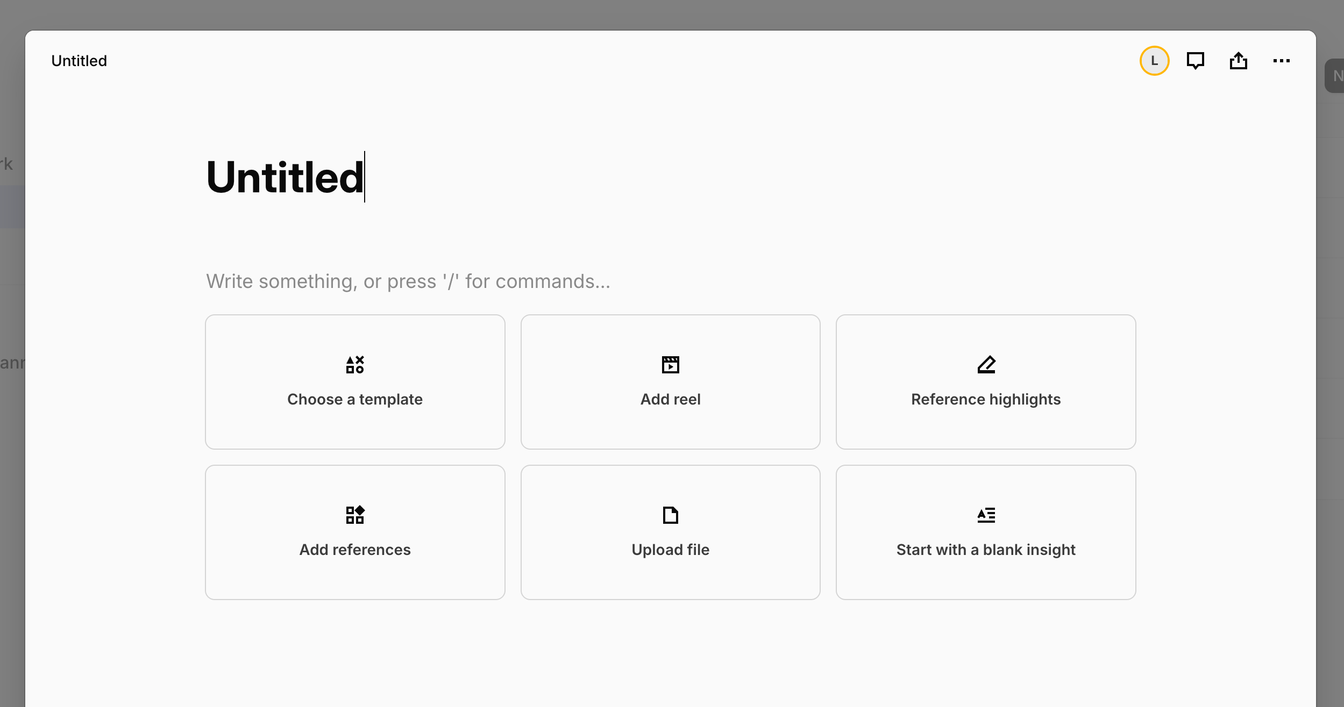The image size is (1344, 707).
Task: Click the reel clapperboard icon
Action: [670, 365]
